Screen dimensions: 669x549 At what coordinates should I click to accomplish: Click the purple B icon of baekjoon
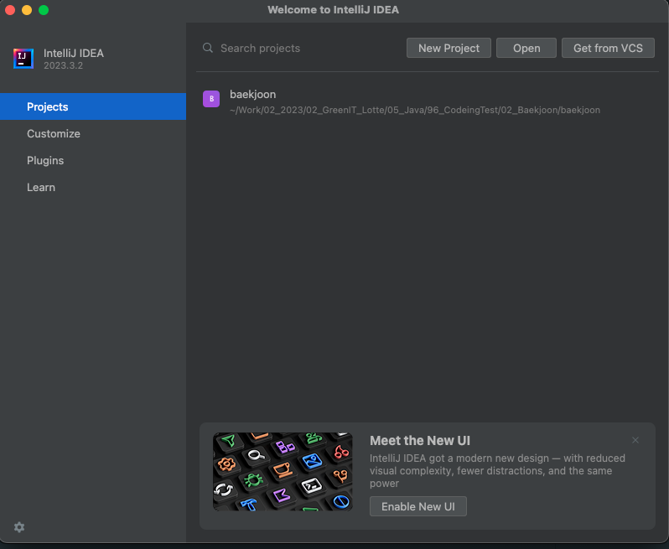click(211, 99)
